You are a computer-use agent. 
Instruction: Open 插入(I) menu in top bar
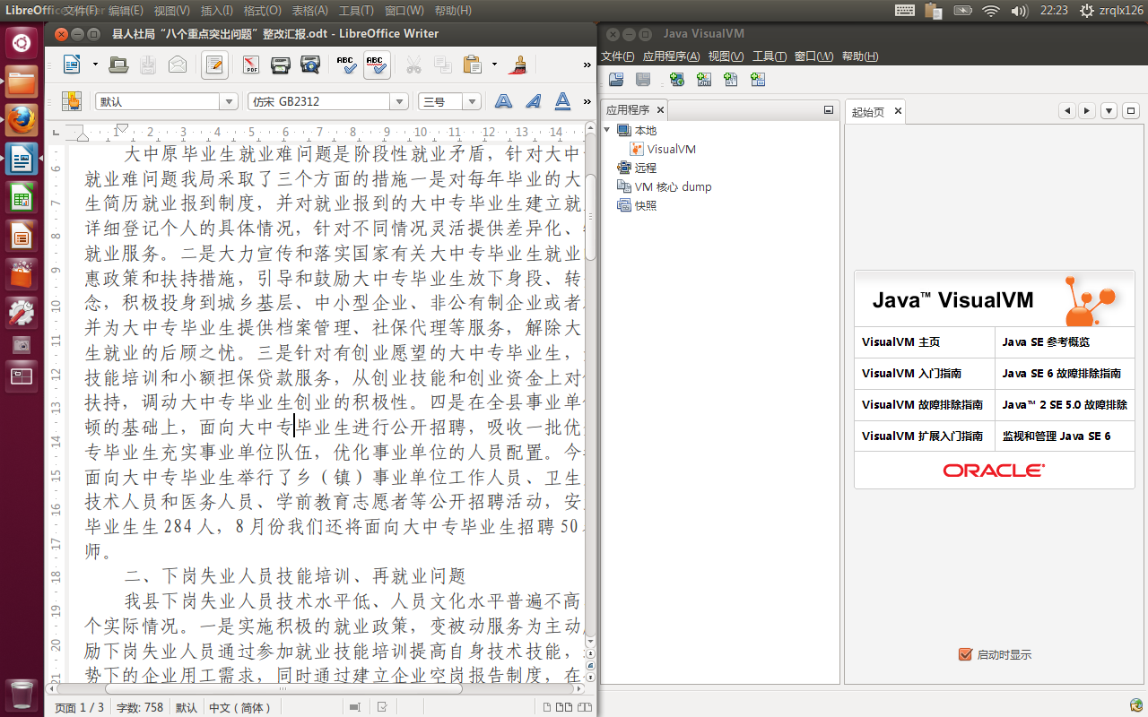point(217,11)
